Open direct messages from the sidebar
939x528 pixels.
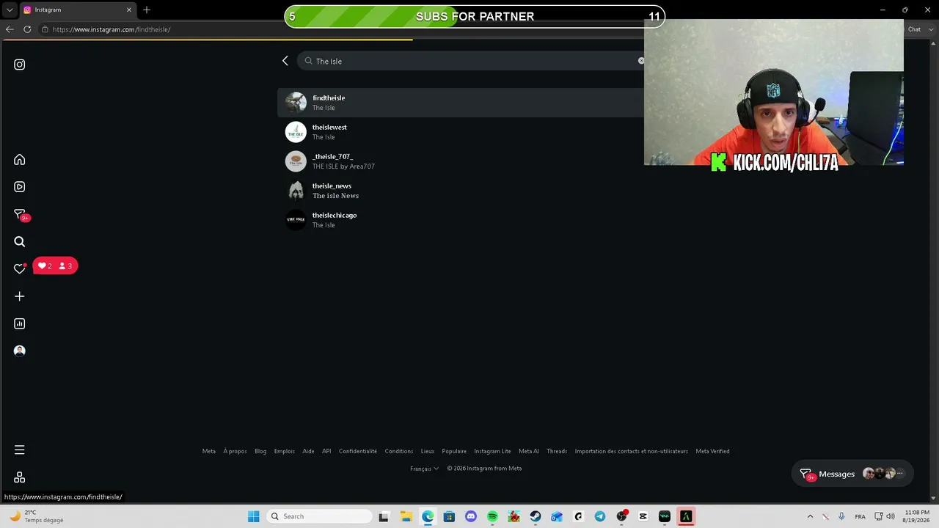coord(20,214)
